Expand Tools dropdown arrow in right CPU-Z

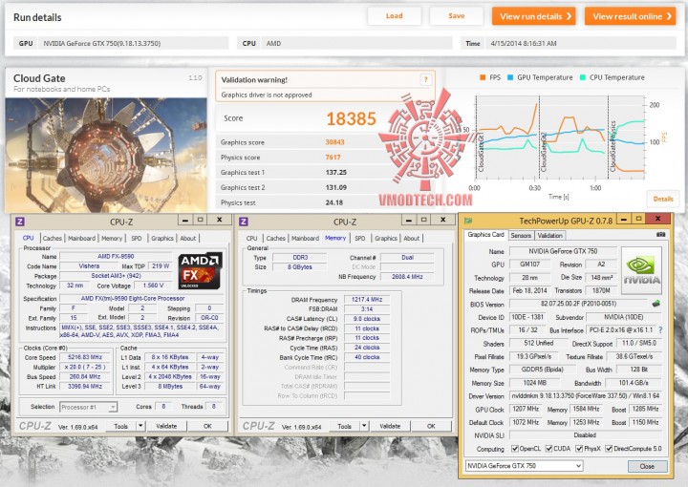364,426
